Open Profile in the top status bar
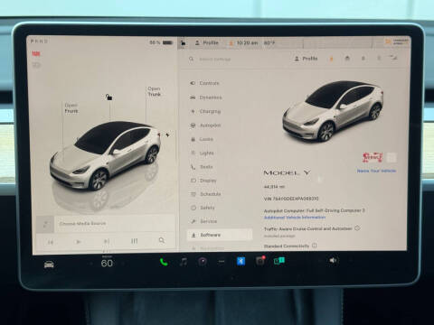 [207, 42]
